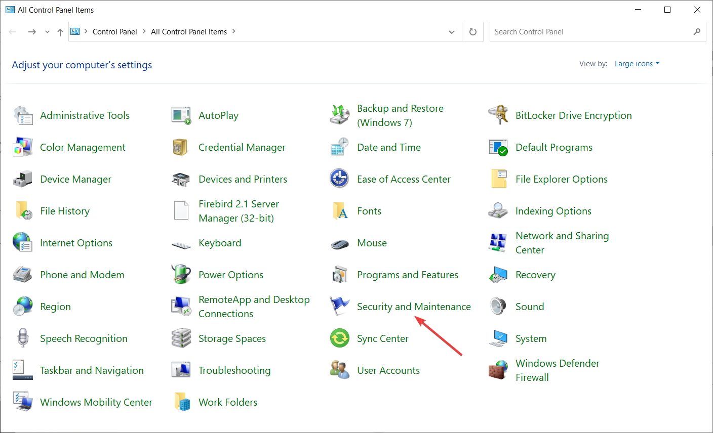Click the Storage Spaces drives icon
The height and width of the screenshot is (433, 713).
tap(181, 338)
